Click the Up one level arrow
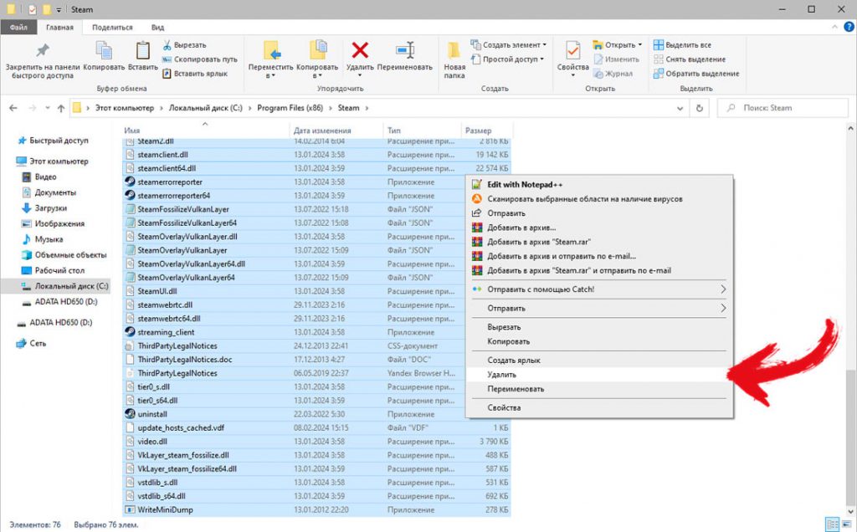The width and height of the screenshot is (857, 532). pyautogui.click(x=60, y=108)
